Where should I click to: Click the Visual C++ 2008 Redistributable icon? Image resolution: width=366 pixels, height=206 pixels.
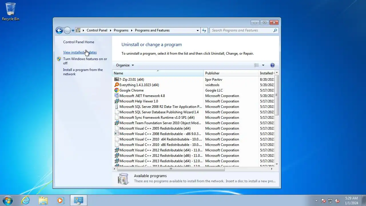[116, 134]
